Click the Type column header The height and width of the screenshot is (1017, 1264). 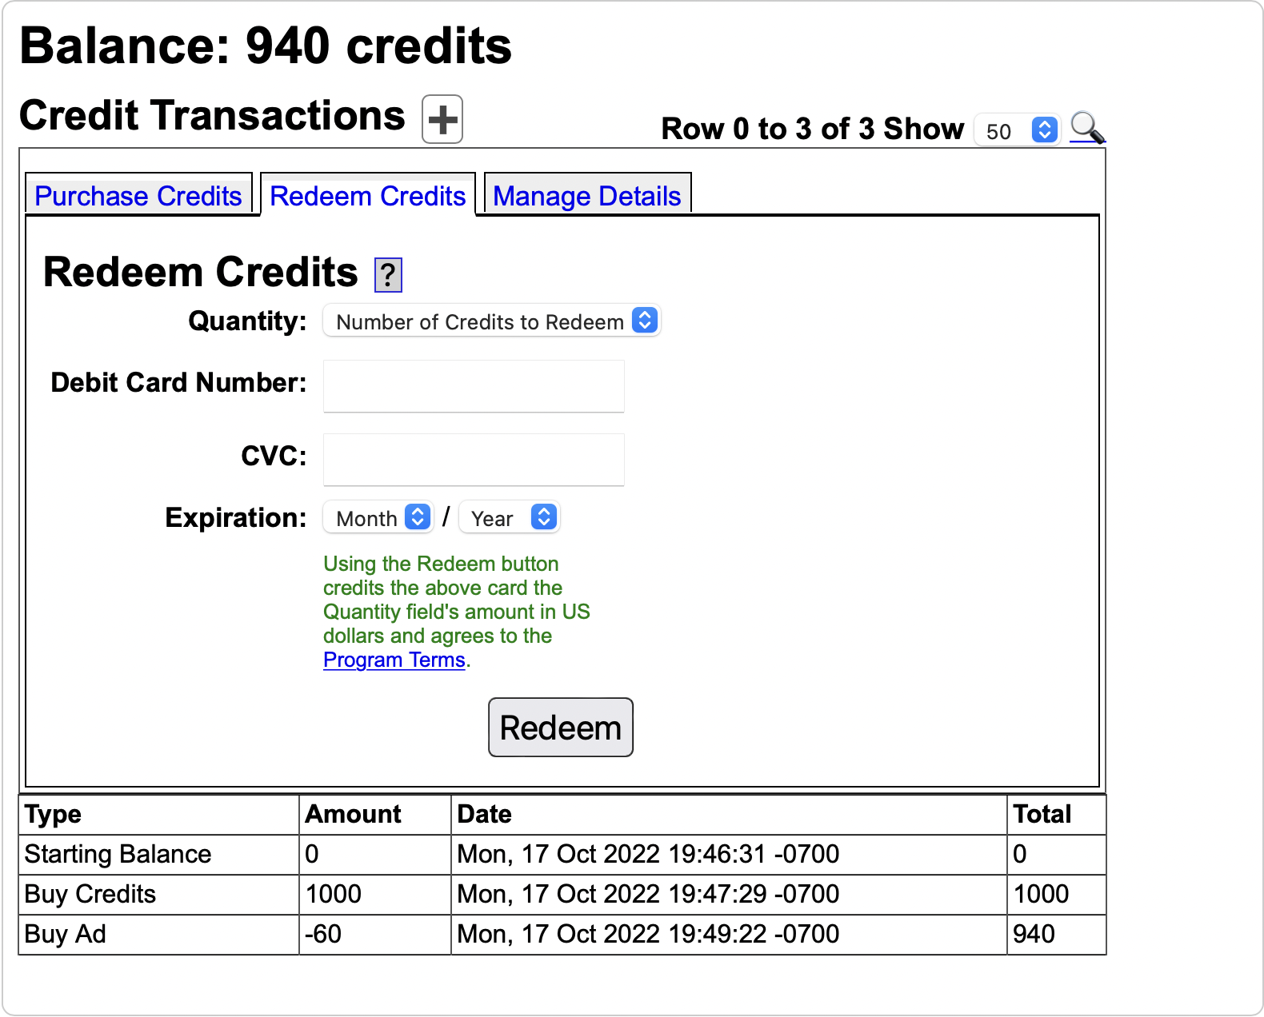(159, 815)
